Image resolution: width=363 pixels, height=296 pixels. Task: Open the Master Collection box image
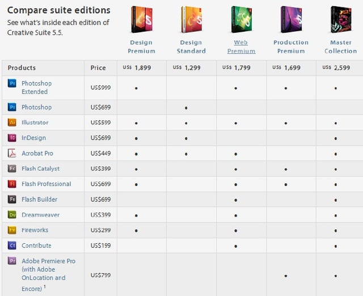point(341,19)
